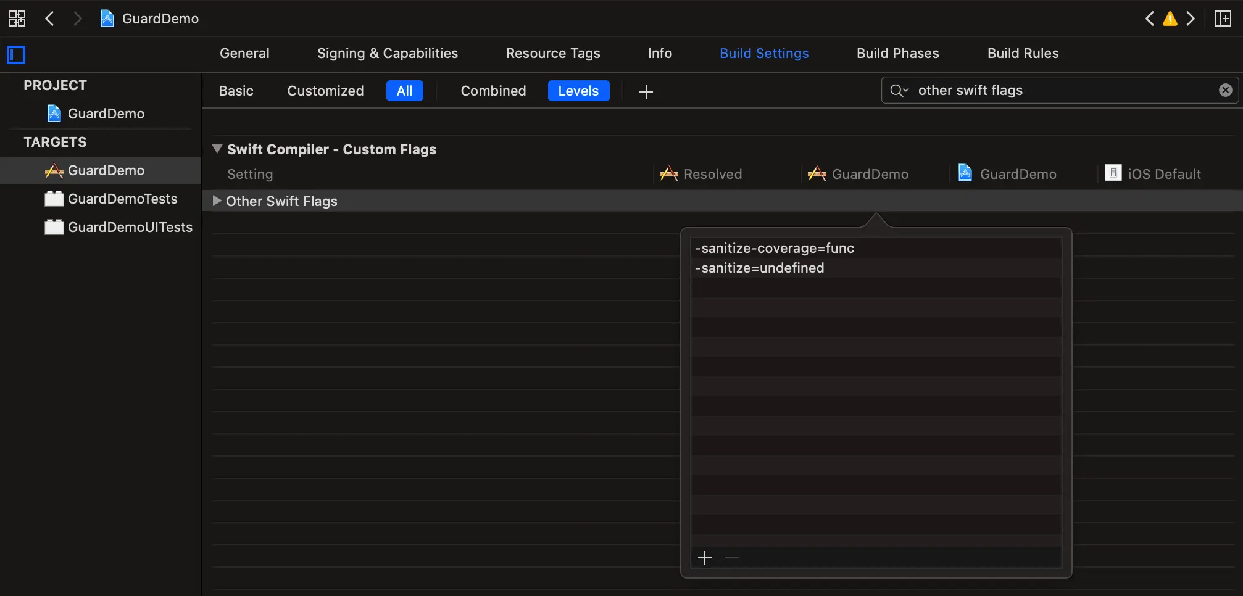
Task: Open the Resource Tags tab
Action: click(553, 53)
